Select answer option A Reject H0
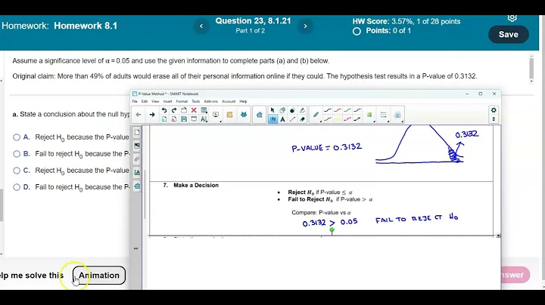 pyautogui.click(x=17, y=137)
